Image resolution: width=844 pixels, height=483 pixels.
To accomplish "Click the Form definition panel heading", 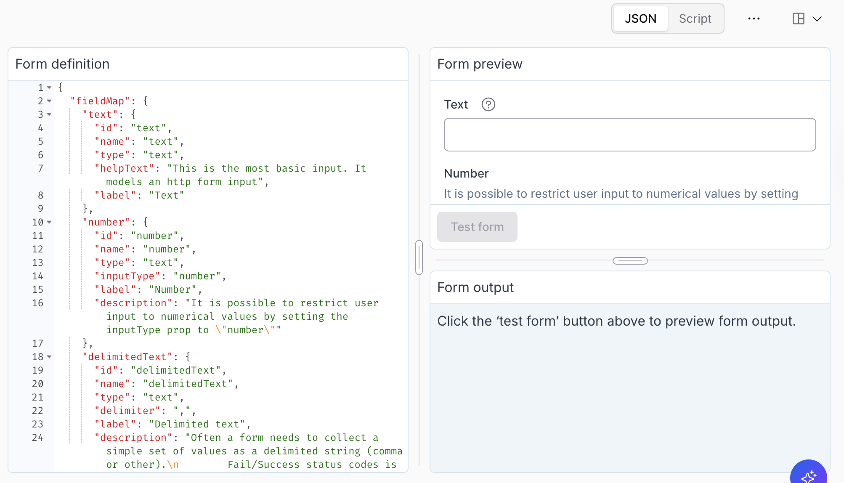I will click(x=62, y=64).
